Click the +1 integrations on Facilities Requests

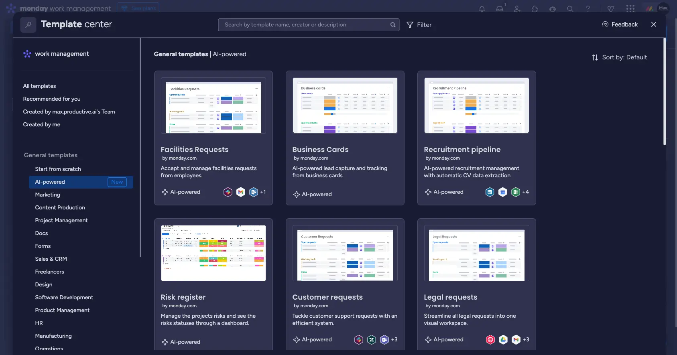coord(263,192)
